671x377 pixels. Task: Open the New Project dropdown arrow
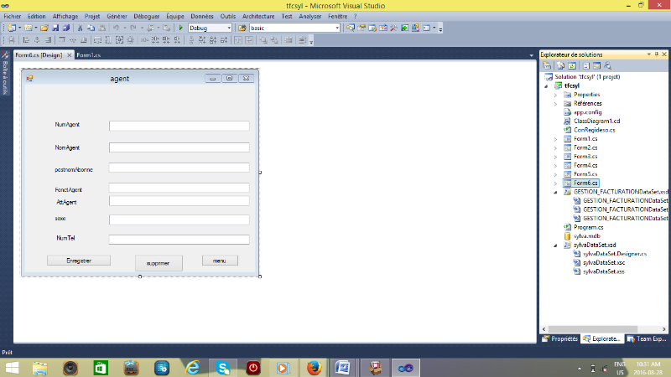19,28
